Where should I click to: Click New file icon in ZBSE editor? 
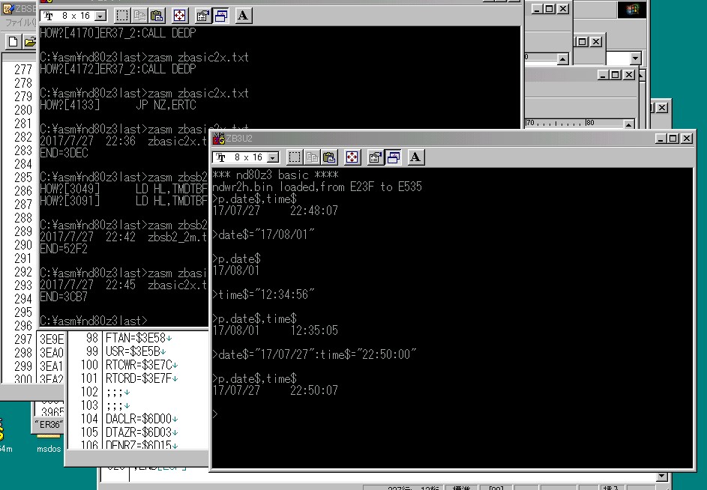pos(13,42)
